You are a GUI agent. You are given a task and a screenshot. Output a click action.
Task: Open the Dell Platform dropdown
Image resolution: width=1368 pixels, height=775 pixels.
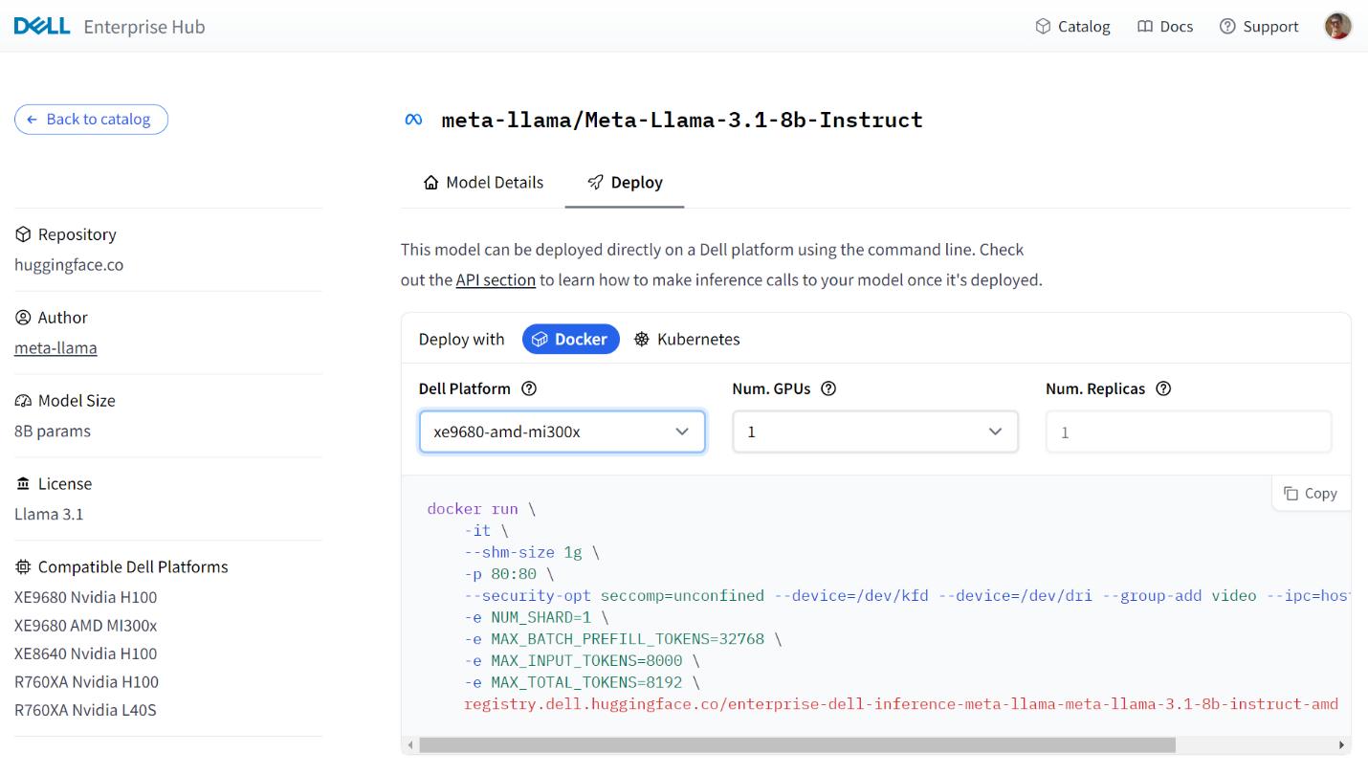(x=563, y=432)
